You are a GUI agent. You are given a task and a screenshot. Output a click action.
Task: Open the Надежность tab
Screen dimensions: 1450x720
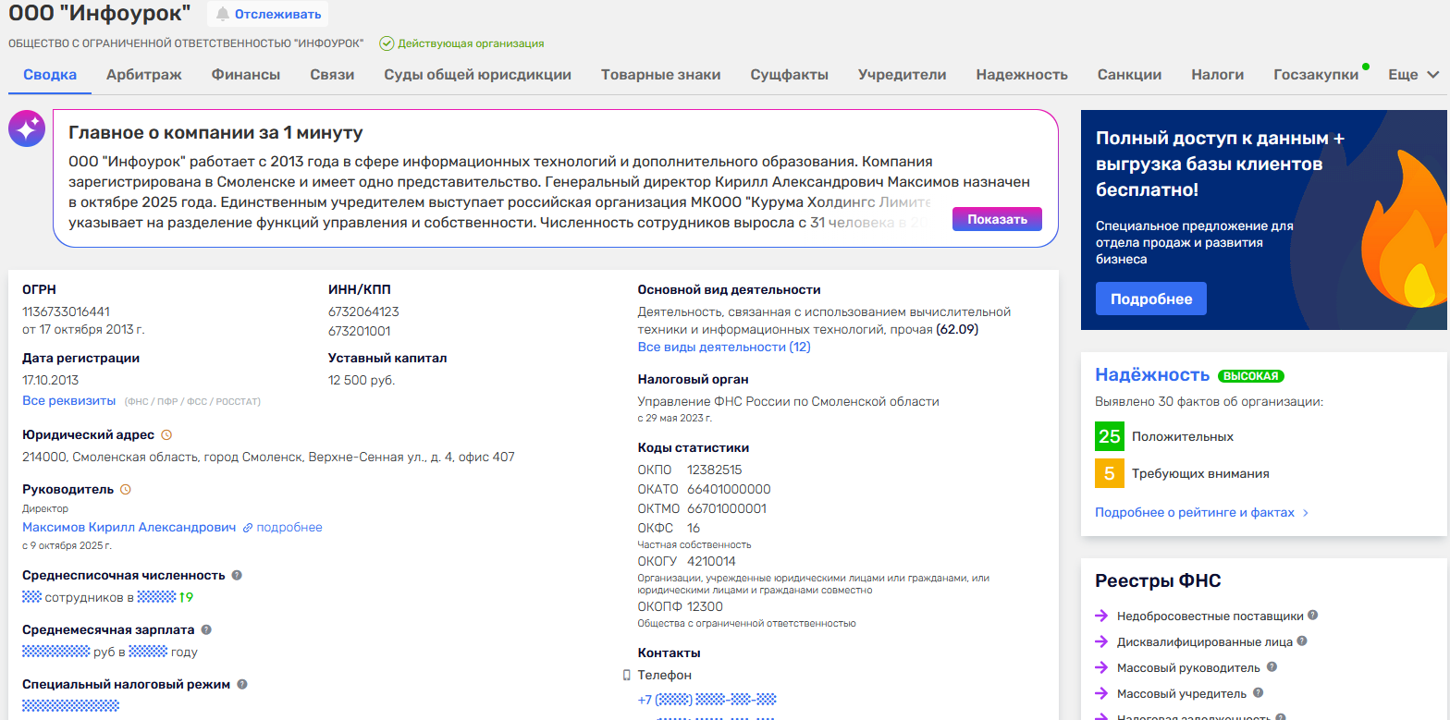click(1022, 75)
